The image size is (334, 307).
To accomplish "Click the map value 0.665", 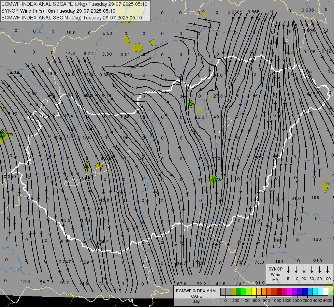I will pos(253,12).
